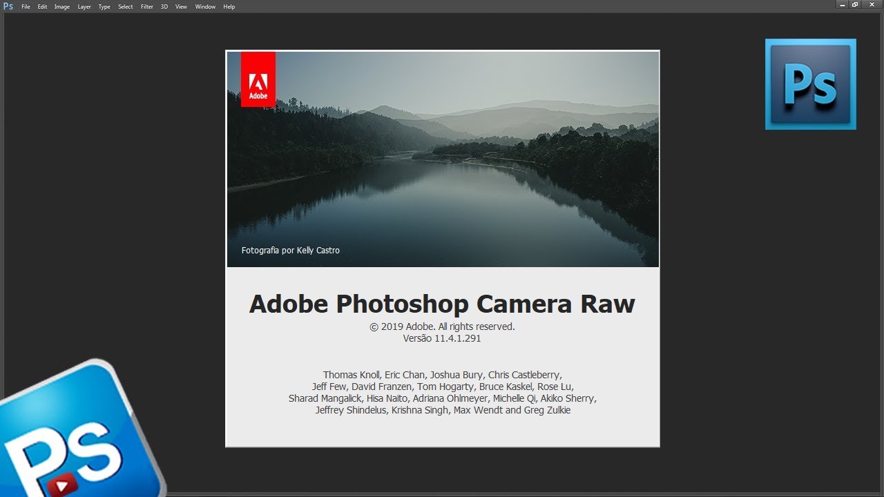Open the Edit menu
Screen dimensions: 884x497
pyautogui.click(x=42, y=6)
